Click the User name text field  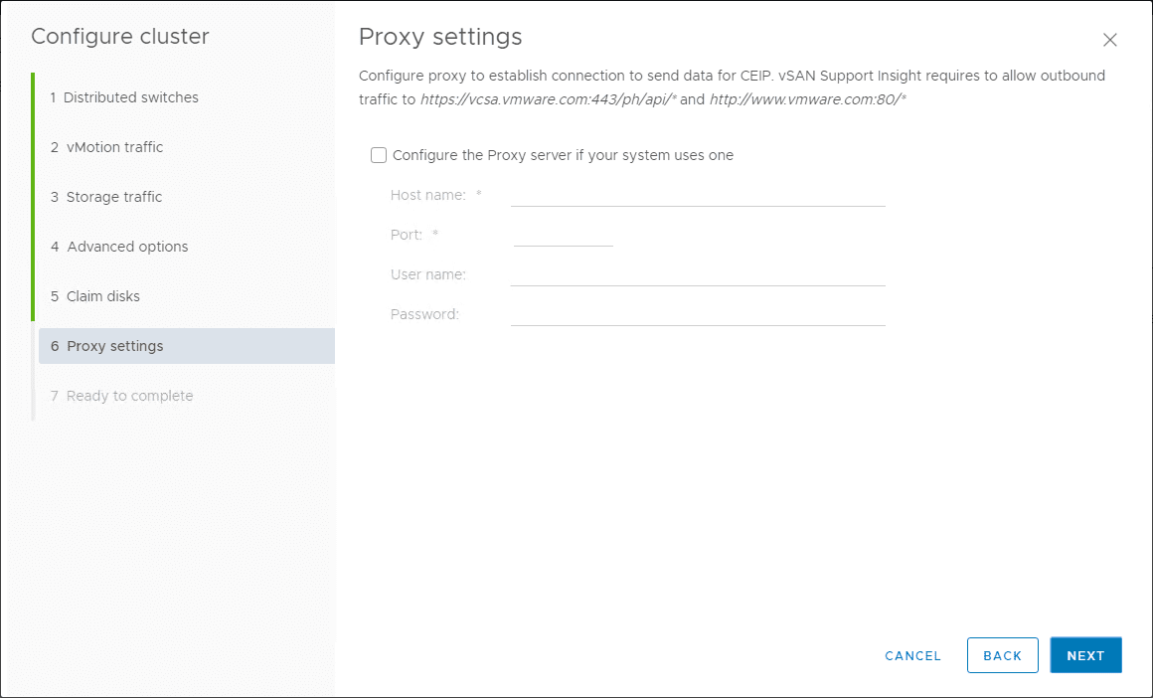pyautogui.click(x=697, y=274)
